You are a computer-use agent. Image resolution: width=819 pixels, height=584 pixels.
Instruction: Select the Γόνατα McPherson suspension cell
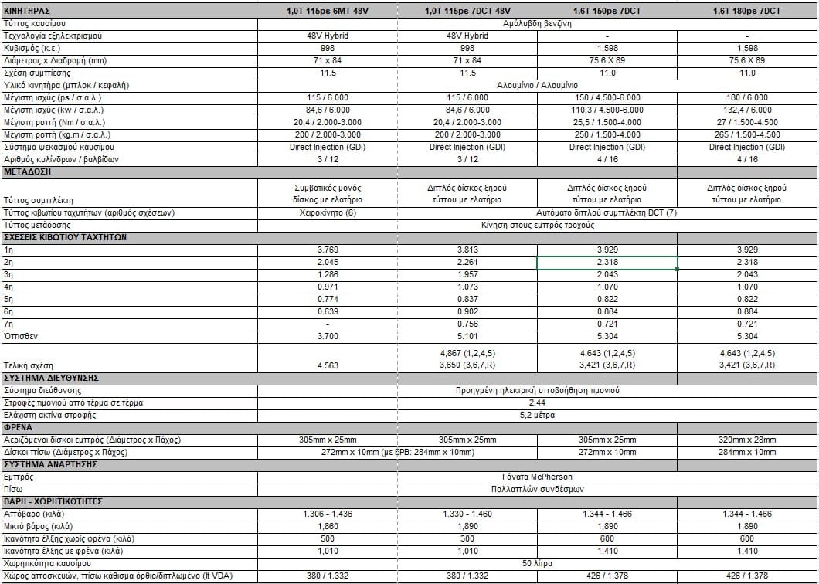pos(537,477)
